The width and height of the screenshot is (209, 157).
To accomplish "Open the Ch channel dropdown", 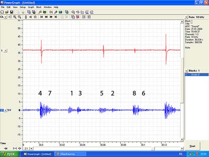I will point(3,17).
